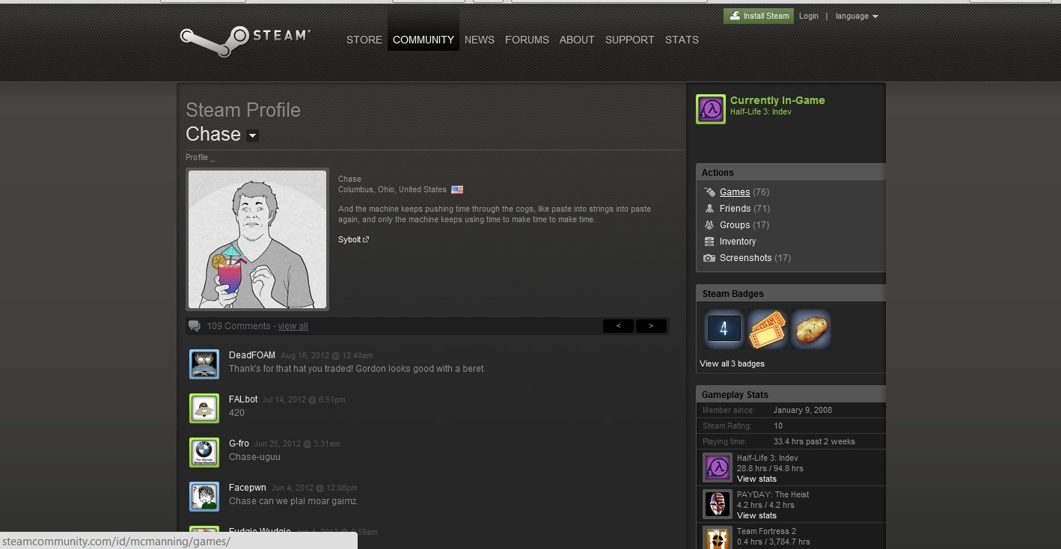The image size is (1061, 549).
Task: Click View stats under Half-Life 3: Indev
Action: [x=756, y=479]
